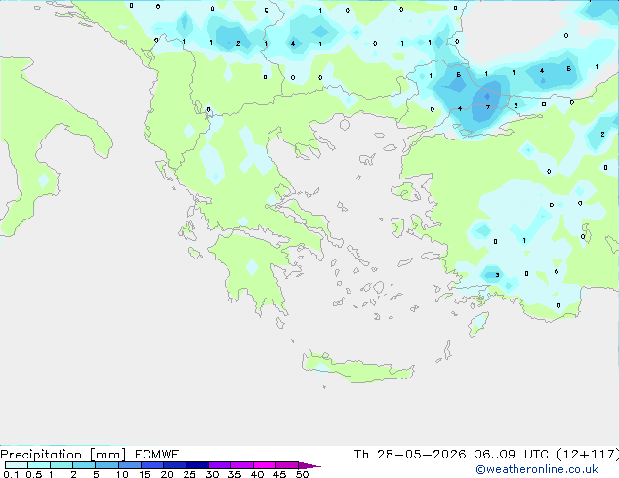
Task: Click the 'Precipitation [mm]' title text
Action: [62, 455]
